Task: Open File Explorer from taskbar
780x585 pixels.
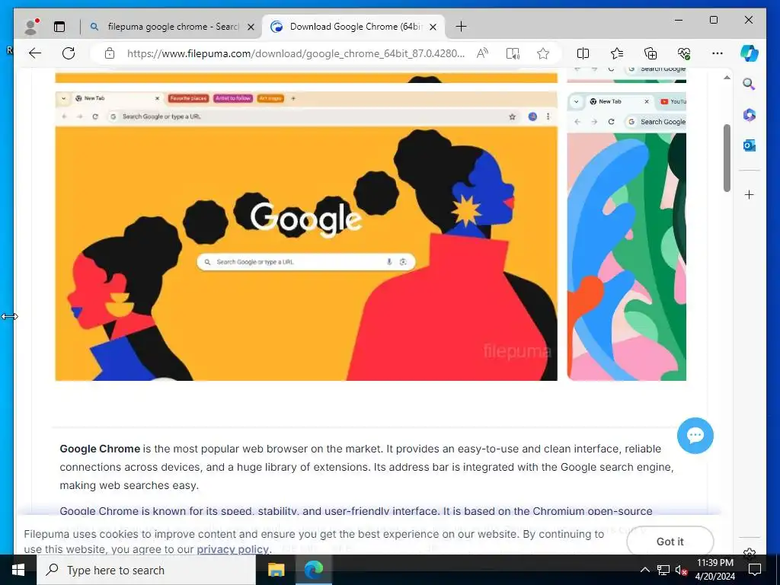Action: click(276, 570)
